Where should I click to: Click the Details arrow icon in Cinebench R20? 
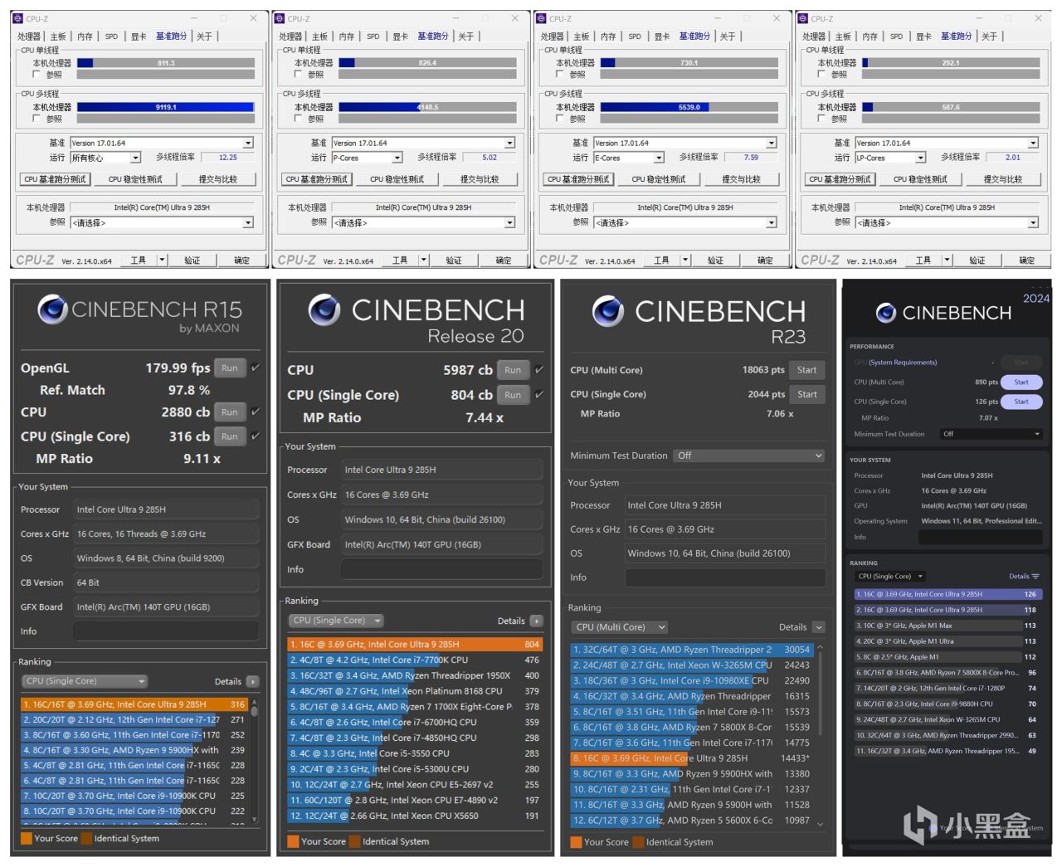(x=536, y=621)
